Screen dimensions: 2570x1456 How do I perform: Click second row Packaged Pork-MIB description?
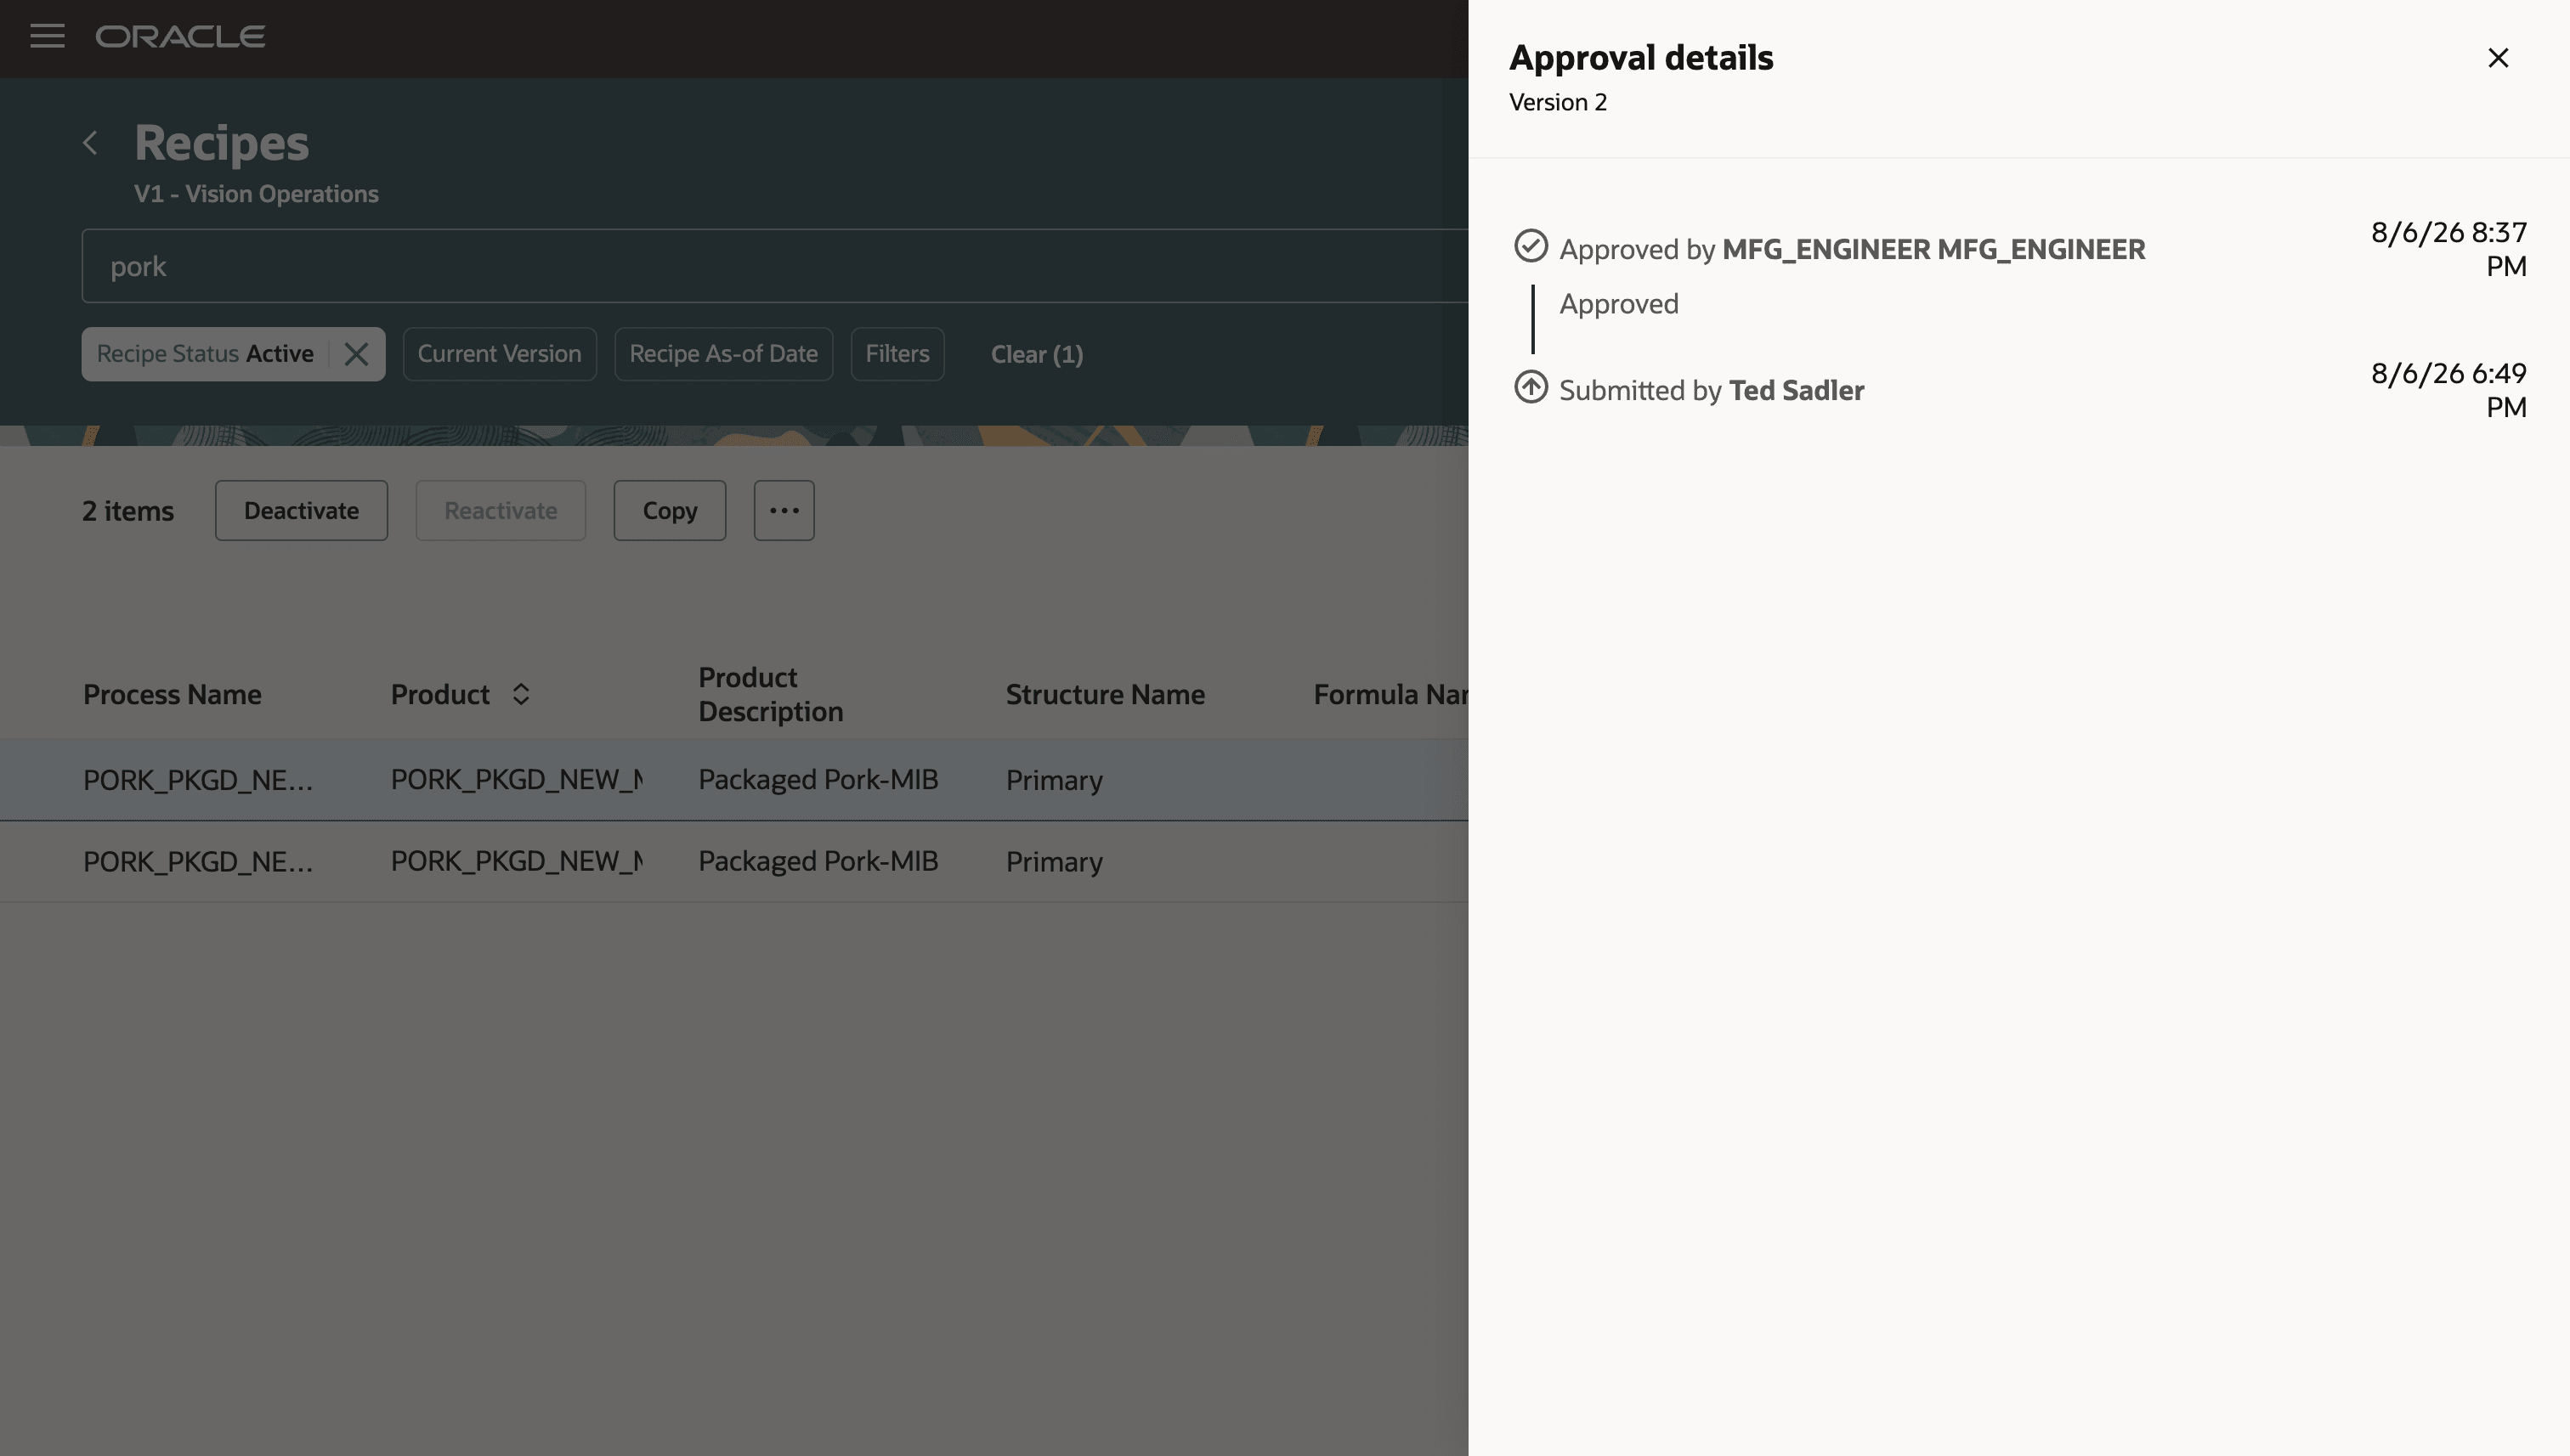(818, 862)
